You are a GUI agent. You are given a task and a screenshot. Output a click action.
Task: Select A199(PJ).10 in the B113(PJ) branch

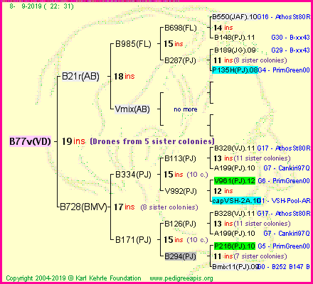[235, 168]
